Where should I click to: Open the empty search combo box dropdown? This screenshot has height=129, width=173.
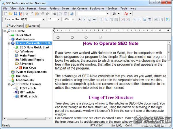click(108, 14)
